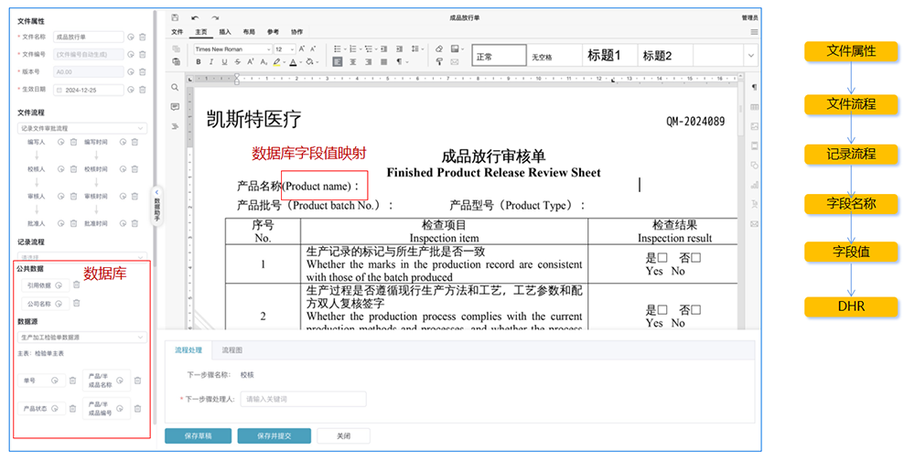
Task: Click the 保存草稿 button
Action: coord(198,435)
